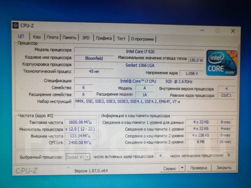The height and width of the screenshot is (188, 251).
Task: Click the active cores count 4
Action: (x=160, y=156)
